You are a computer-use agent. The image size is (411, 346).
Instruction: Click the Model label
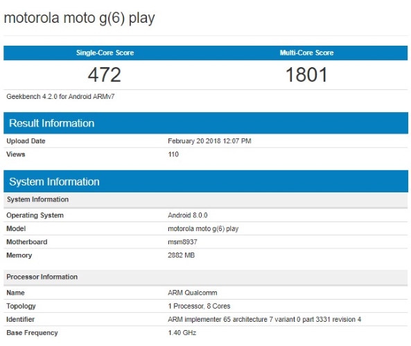click(16, 228)
